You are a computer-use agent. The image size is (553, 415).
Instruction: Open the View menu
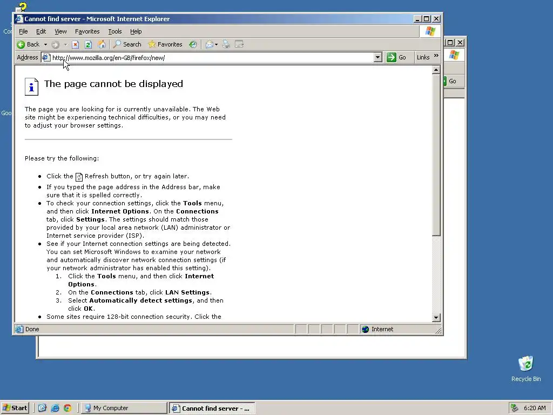[x=60, y=31]
